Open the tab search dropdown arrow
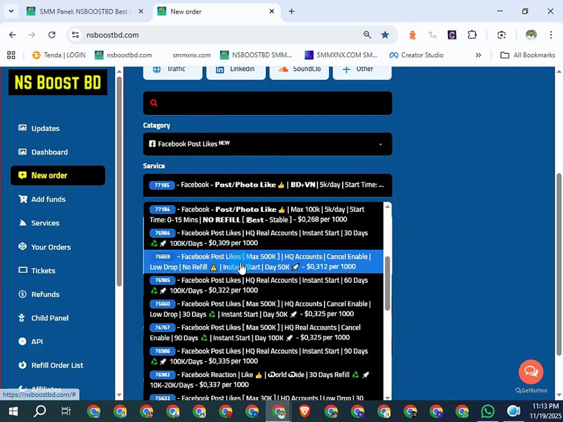563x422 pixels. coord(11,11)
